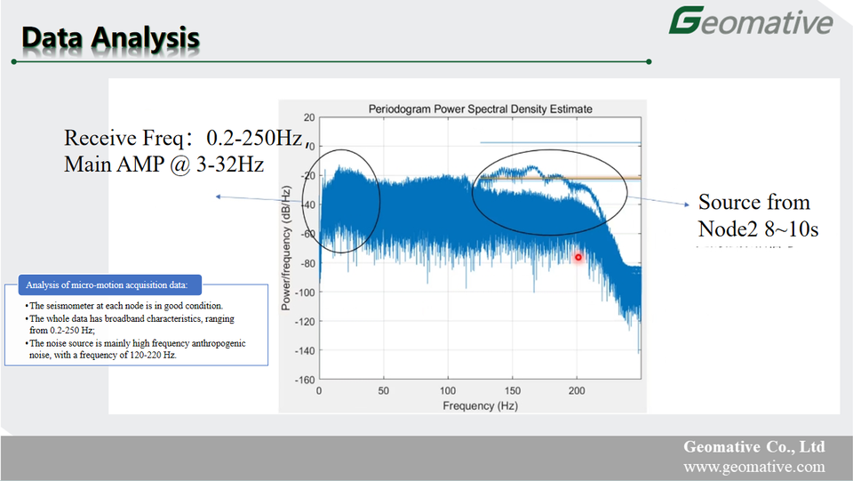Click the Geomative logo in the header

click(751, 21)
